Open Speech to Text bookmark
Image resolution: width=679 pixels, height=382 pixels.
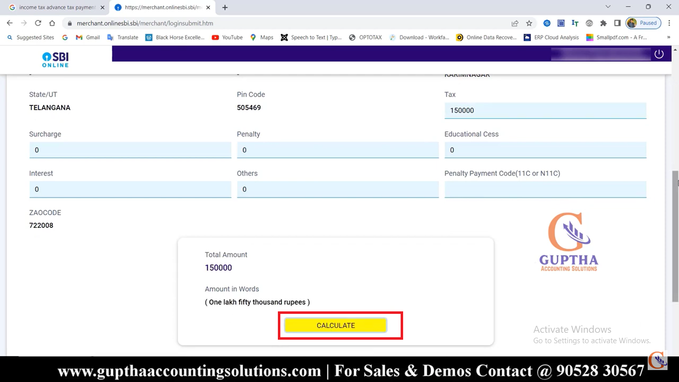coord(311,37)
